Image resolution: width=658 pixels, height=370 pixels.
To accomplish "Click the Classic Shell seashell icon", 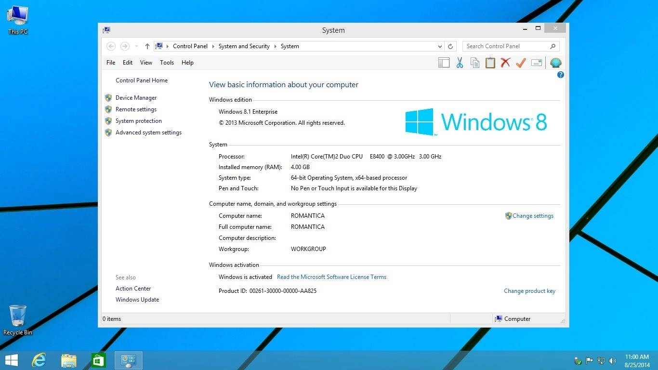I will click(x=555, y=63).
